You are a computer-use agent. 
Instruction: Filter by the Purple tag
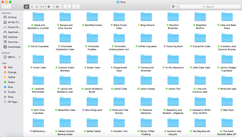pyautogui.click(x=12, y=92)
